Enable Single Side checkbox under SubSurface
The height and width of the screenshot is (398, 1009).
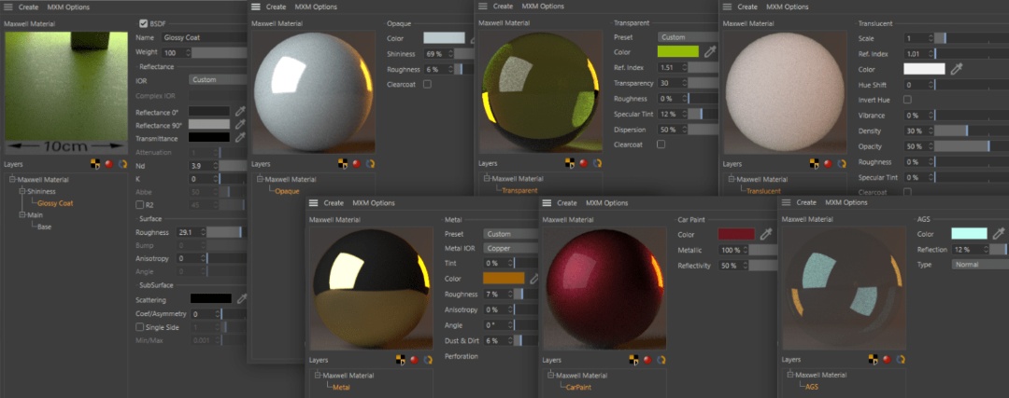(x=139, y=327)
